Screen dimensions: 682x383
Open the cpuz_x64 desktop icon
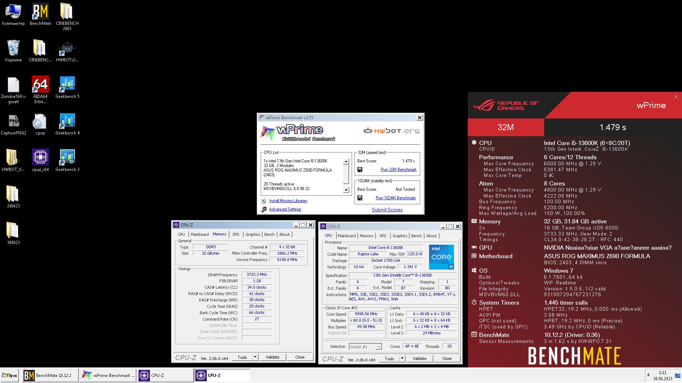(40, 160)
